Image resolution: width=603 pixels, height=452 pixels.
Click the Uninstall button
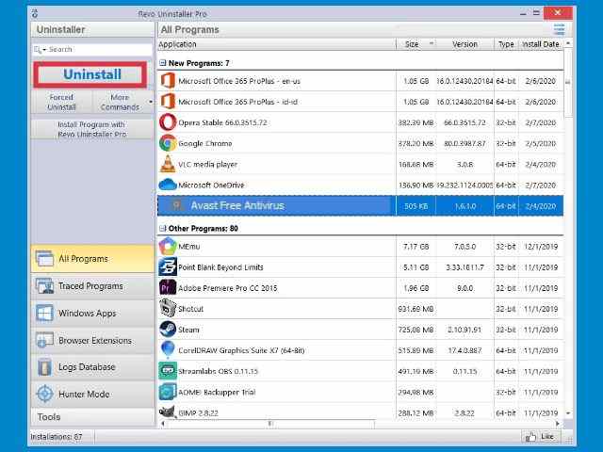(90, 74)
